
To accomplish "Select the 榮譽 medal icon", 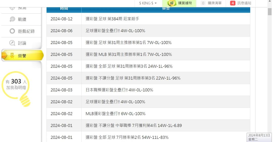I will coord(12,56).
